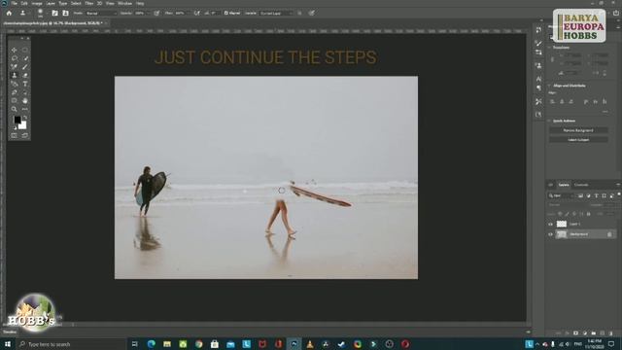Toggle pressure for size button

312,13
